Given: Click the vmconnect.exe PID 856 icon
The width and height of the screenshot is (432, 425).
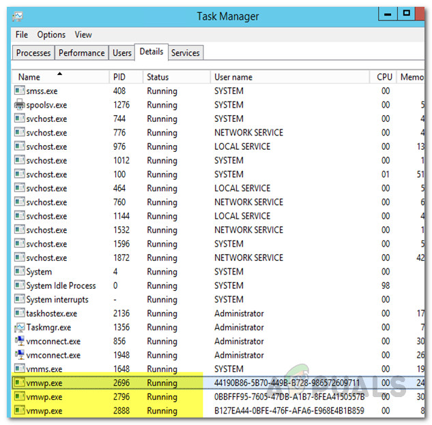Looking at the screenshot, I should [x=20, y=341].
